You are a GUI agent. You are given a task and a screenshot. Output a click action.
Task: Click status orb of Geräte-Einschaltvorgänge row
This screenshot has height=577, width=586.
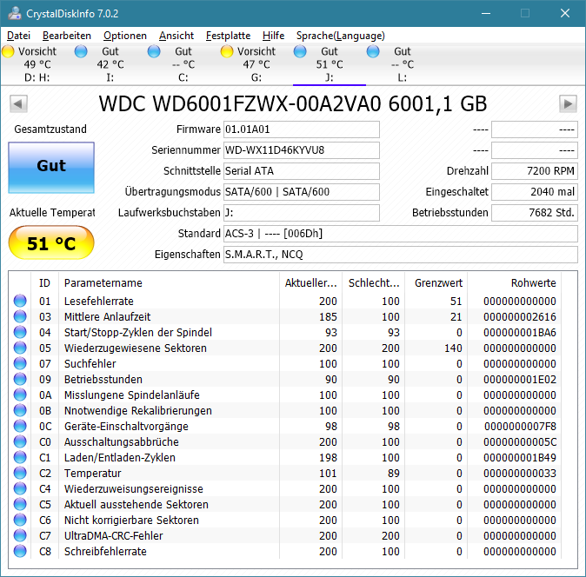(x=20, y=426)
